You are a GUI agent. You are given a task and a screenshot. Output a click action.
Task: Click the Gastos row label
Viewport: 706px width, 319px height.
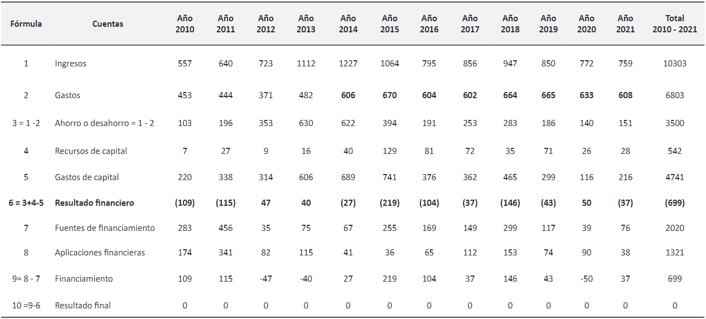point(67,95)
